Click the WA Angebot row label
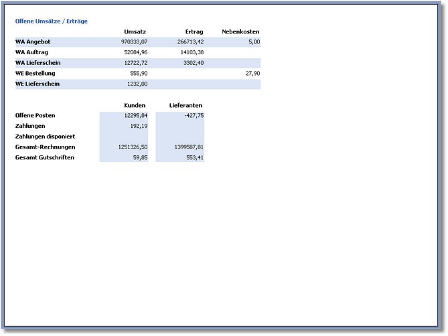This screenshot has height=336, width=448. click(33, 41)
